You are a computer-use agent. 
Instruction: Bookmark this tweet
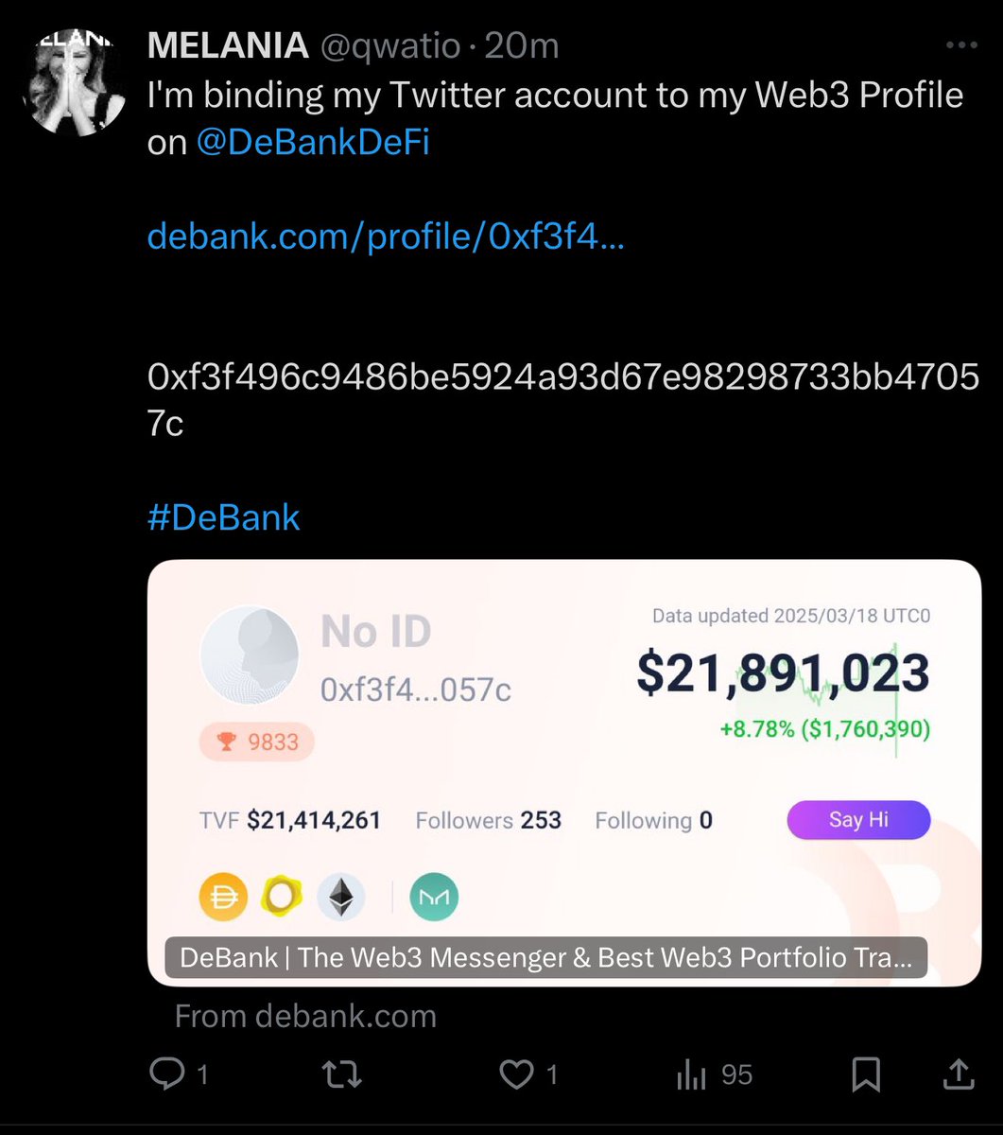pyautogui.click(x=866, y=1074)
